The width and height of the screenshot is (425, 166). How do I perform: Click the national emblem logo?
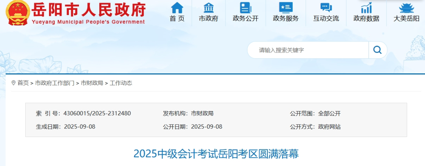(18, 13)
